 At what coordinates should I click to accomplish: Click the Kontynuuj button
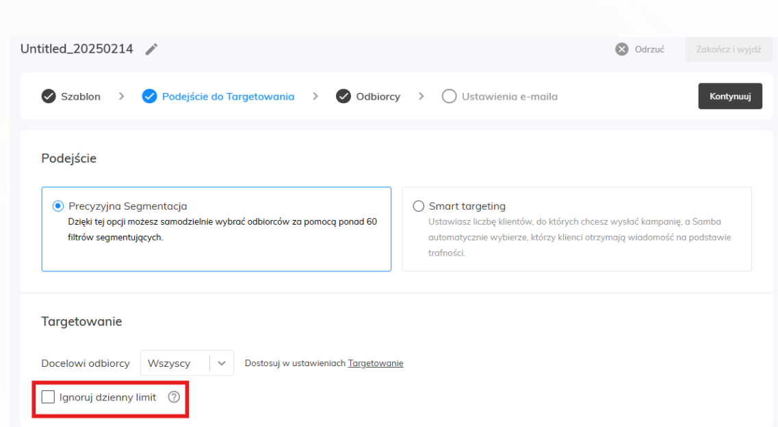click(x=730, y=96)
